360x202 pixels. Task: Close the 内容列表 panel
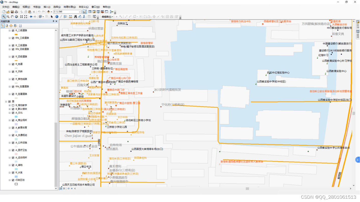[x=56, y=21]
